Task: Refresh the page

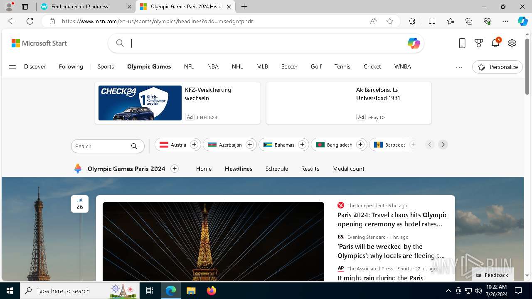Action: pos(30,21)
